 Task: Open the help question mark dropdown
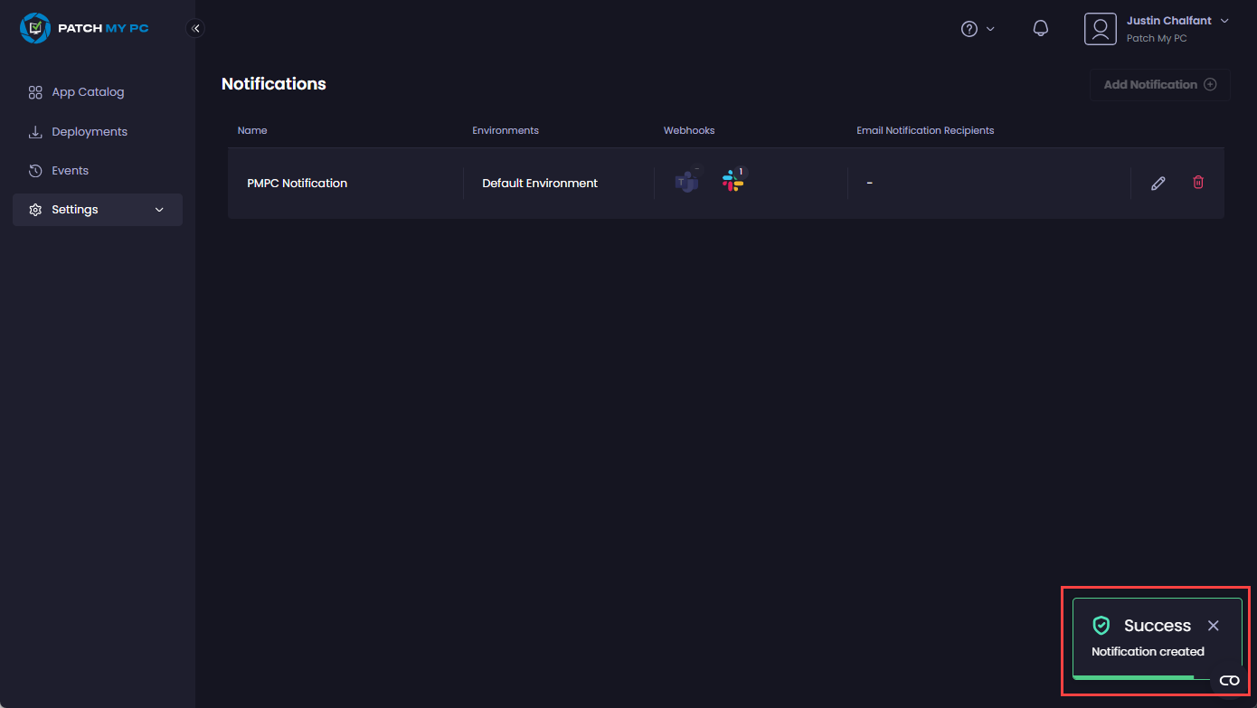(977, 29)
